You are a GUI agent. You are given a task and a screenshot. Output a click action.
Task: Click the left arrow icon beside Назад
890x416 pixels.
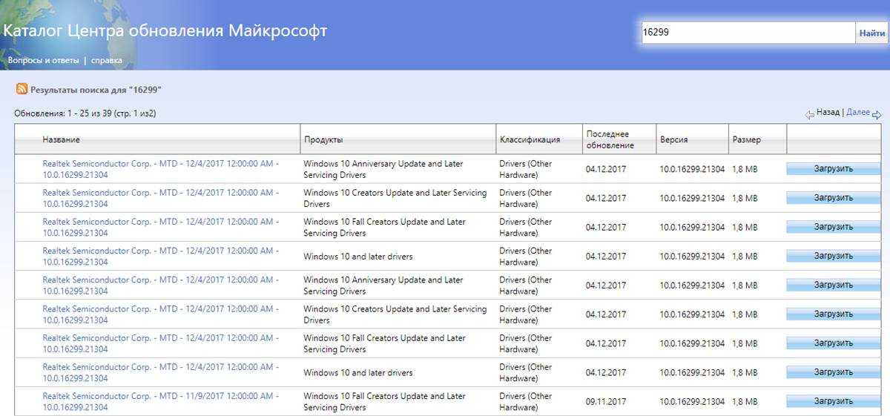click(809, 114)
